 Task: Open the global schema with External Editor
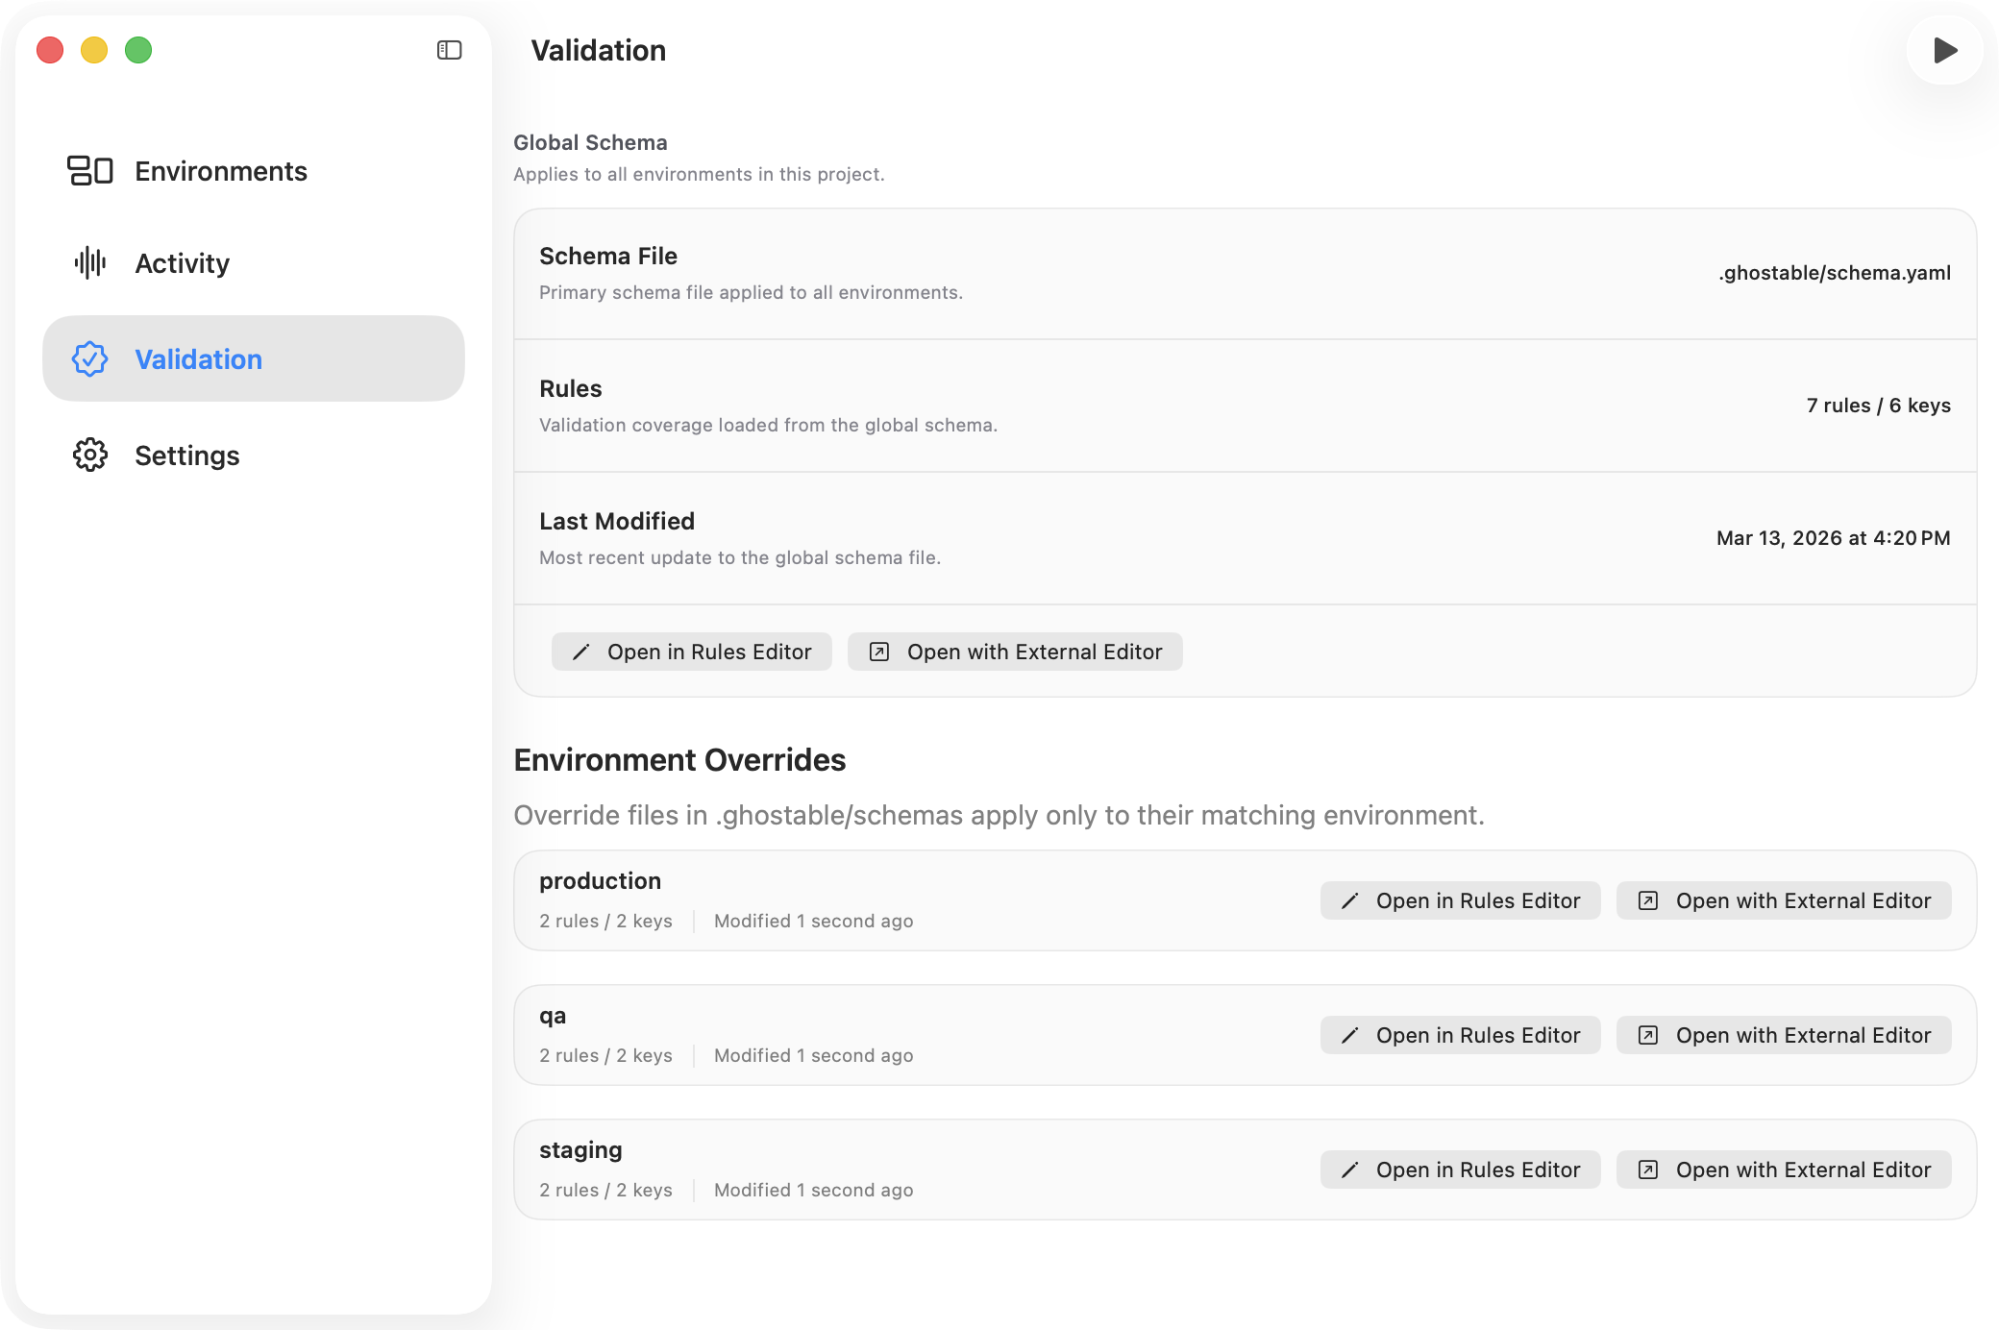coord(1015,652)
